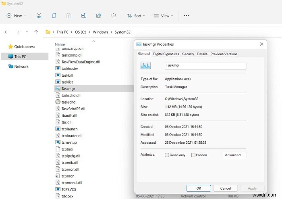The height and width of the screenshot is (199, 282).
Task: Select the tcmsetup application icon
Action: [x=58, y=142]
